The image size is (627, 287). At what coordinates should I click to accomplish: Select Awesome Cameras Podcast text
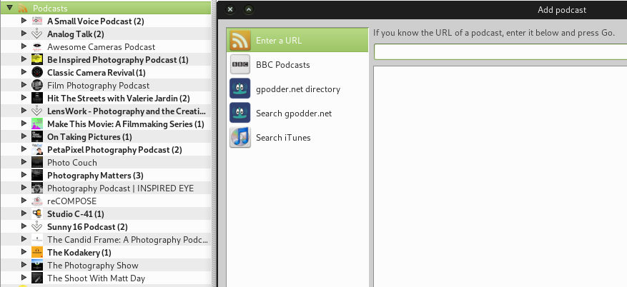[102, 46]
